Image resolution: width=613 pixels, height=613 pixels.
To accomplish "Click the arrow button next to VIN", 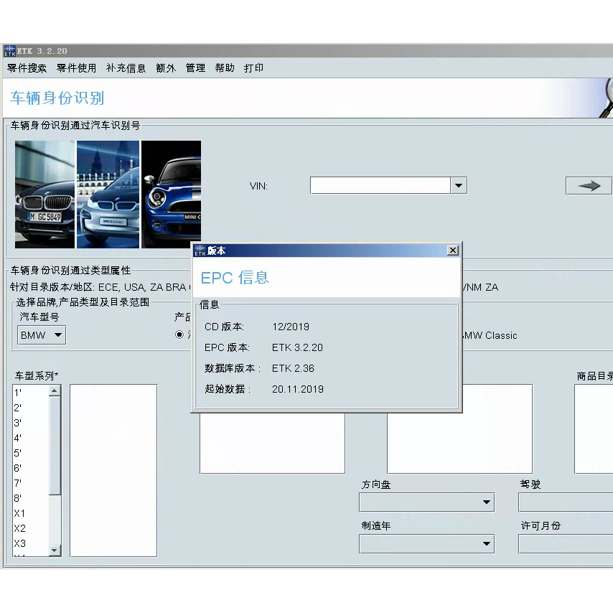I will 589,186.
